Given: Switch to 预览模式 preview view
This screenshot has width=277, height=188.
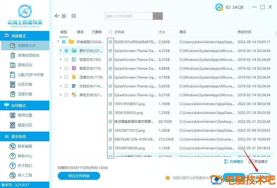Looking at the screenshot, I should pos(258,161).
